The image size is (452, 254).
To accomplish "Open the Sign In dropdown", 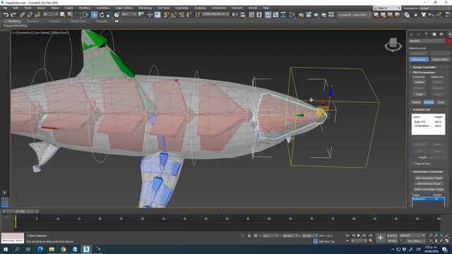I will 387,8.
